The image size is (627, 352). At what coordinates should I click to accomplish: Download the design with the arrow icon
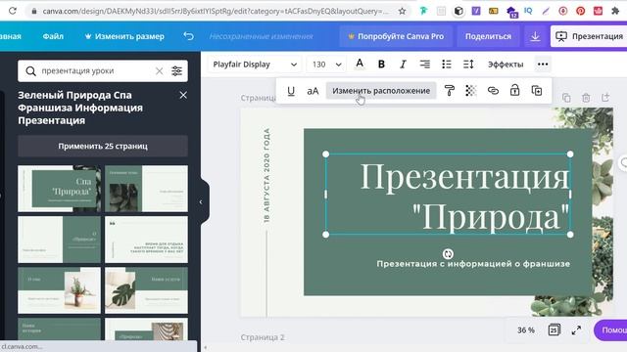tap(535, 36)
